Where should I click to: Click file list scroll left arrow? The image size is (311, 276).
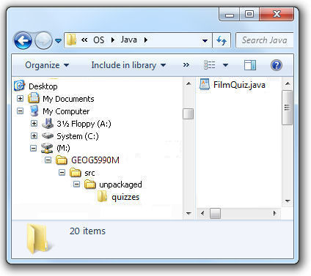coord(202,214)
